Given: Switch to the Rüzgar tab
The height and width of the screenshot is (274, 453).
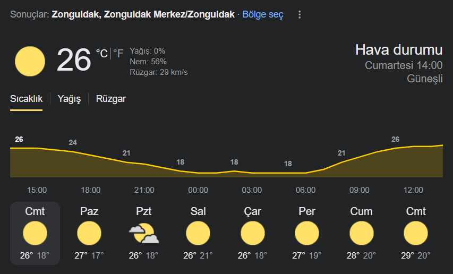Looking at the screenshot, I should (x=111, y=99).
